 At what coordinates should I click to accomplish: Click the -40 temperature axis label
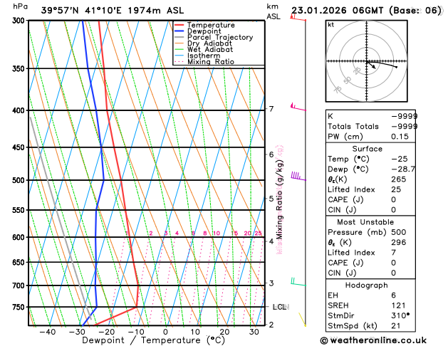pyautogui.click(x=48, y=332)
